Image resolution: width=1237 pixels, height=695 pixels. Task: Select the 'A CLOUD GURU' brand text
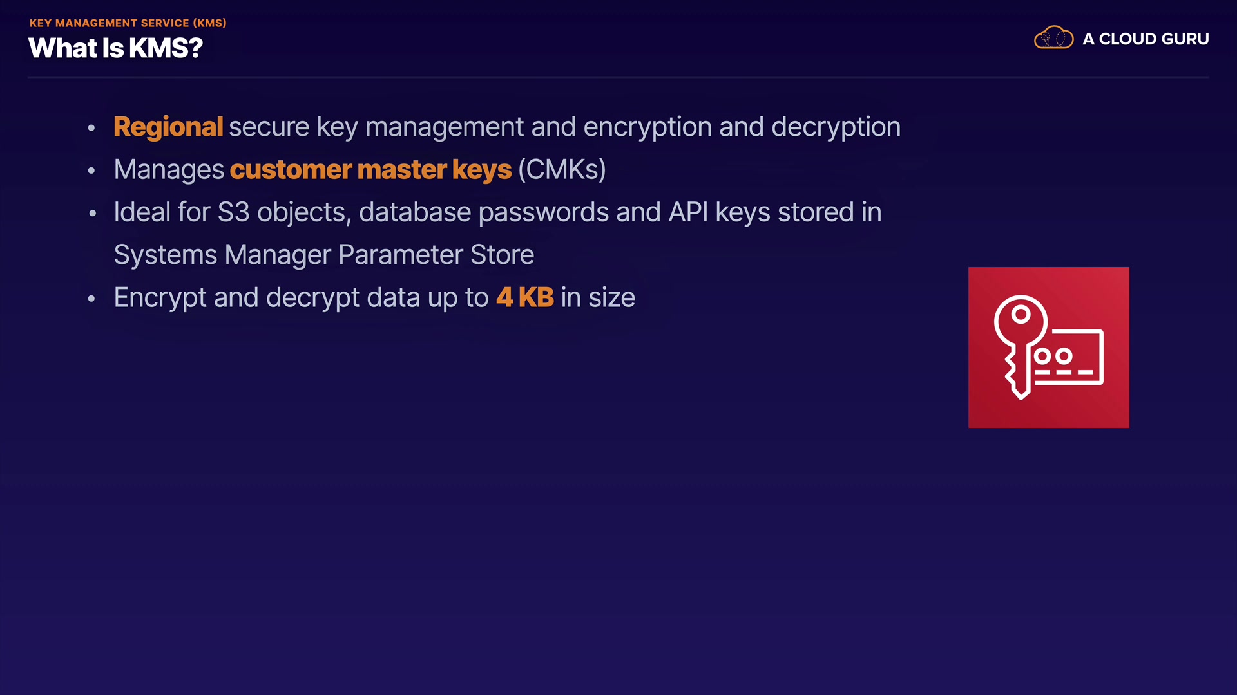point(1146,39)
